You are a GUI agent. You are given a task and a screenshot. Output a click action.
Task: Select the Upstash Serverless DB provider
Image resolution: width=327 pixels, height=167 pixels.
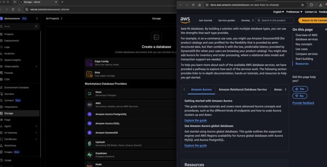point(131,143)
